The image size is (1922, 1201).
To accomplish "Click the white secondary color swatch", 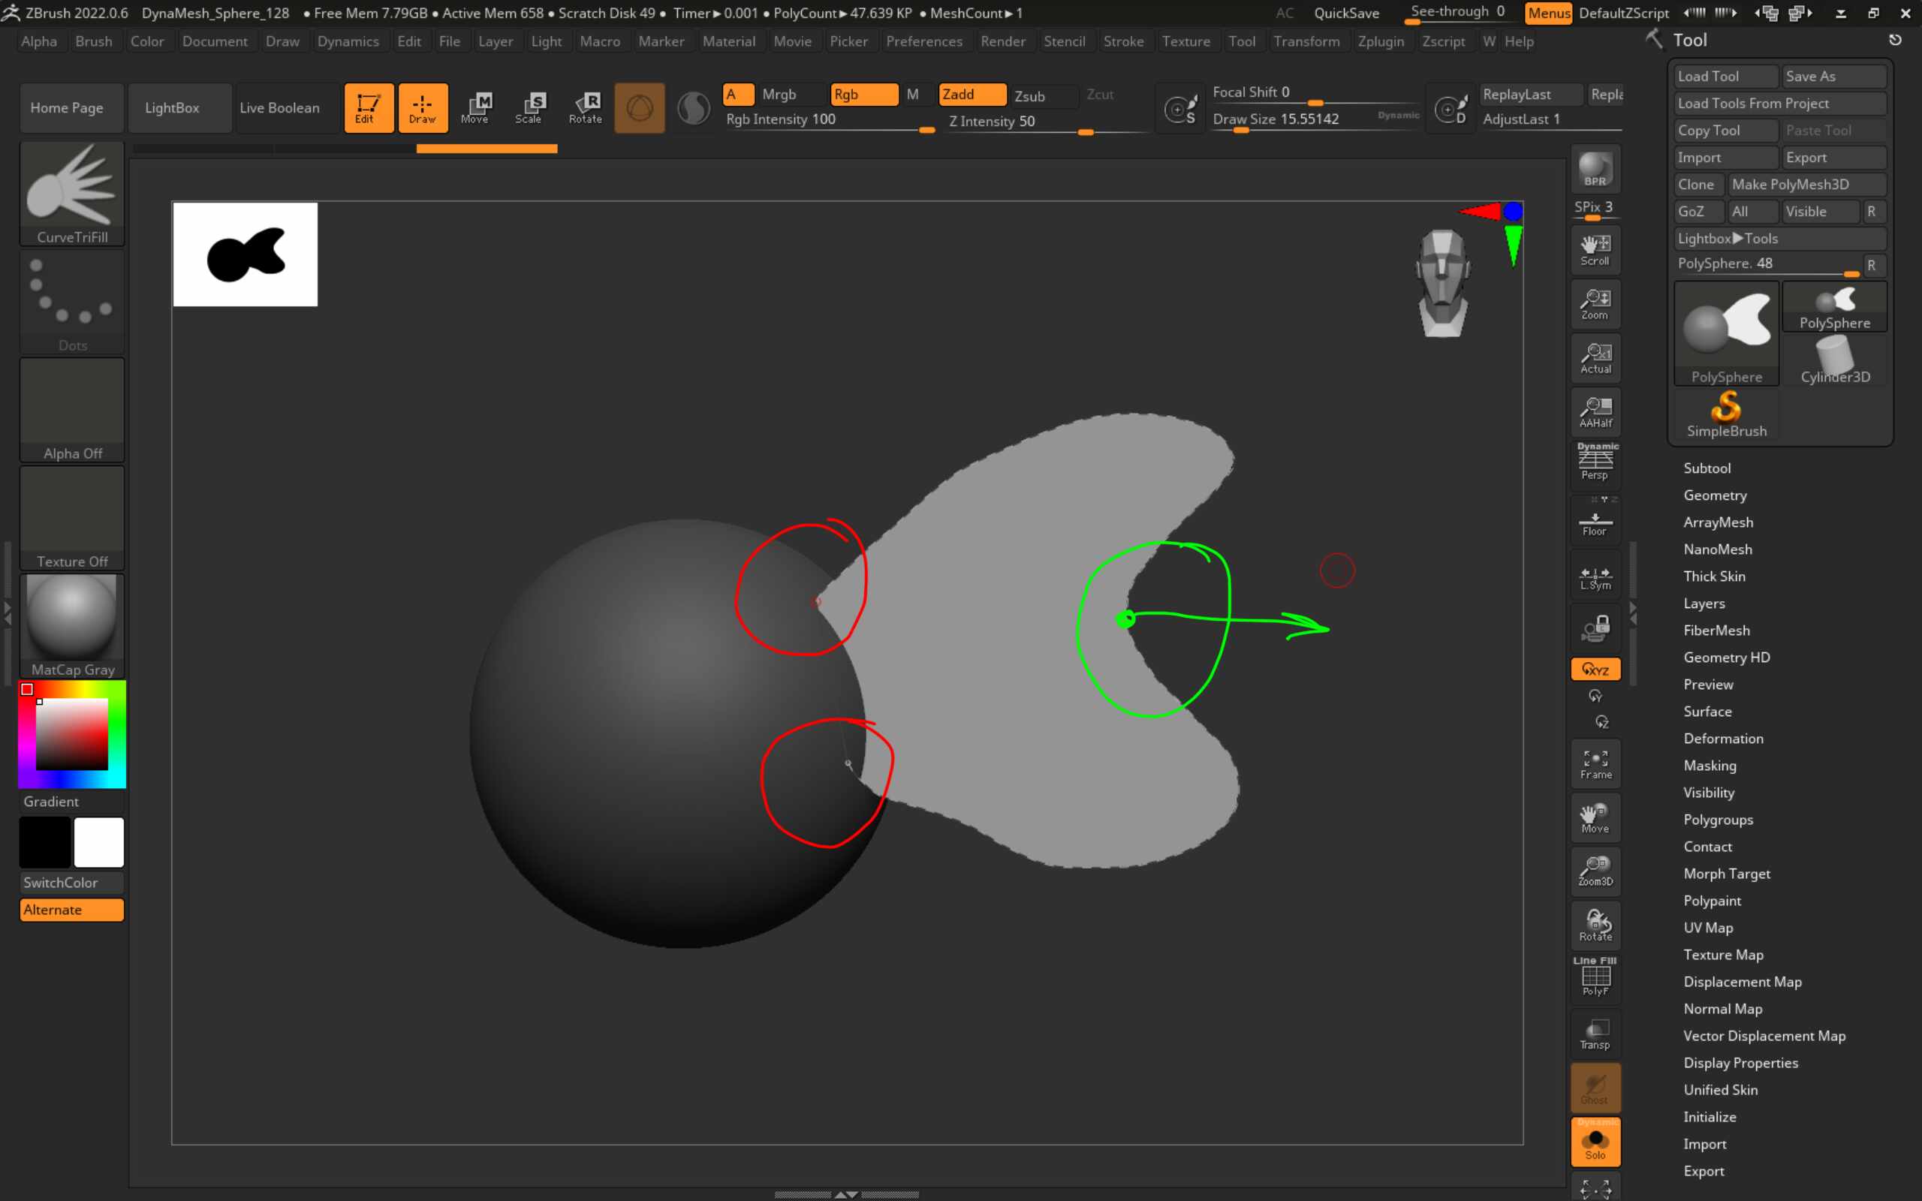I will [x=98, y=842].
